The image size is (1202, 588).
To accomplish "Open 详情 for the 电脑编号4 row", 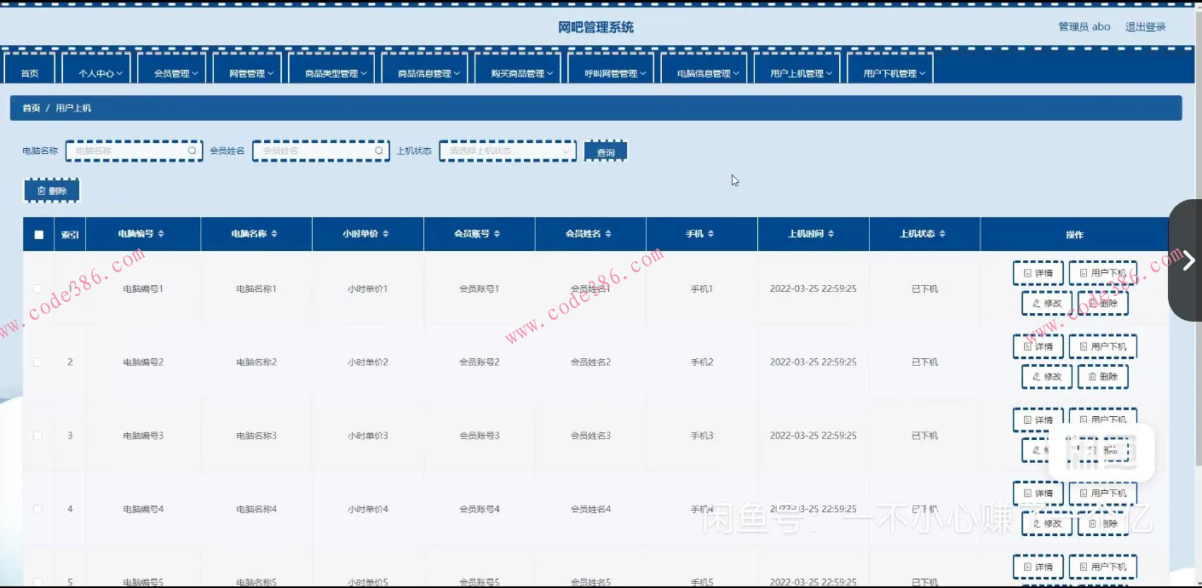I will 1038,493.
